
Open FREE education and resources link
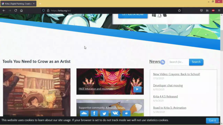point(95,89)
